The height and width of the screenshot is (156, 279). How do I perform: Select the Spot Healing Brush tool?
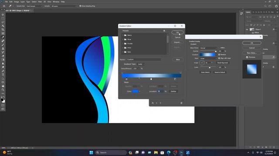(3, 41)
